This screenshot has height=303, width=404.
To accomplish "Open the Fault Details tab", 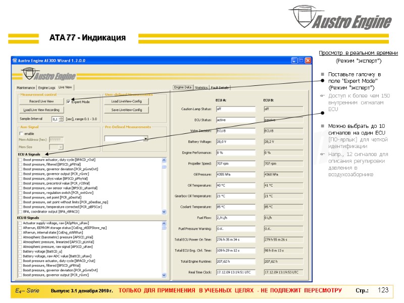I will pyautogui.click(x=220, y=87).
